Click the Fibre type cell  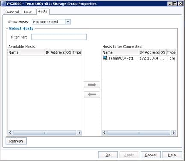[171, 58]
